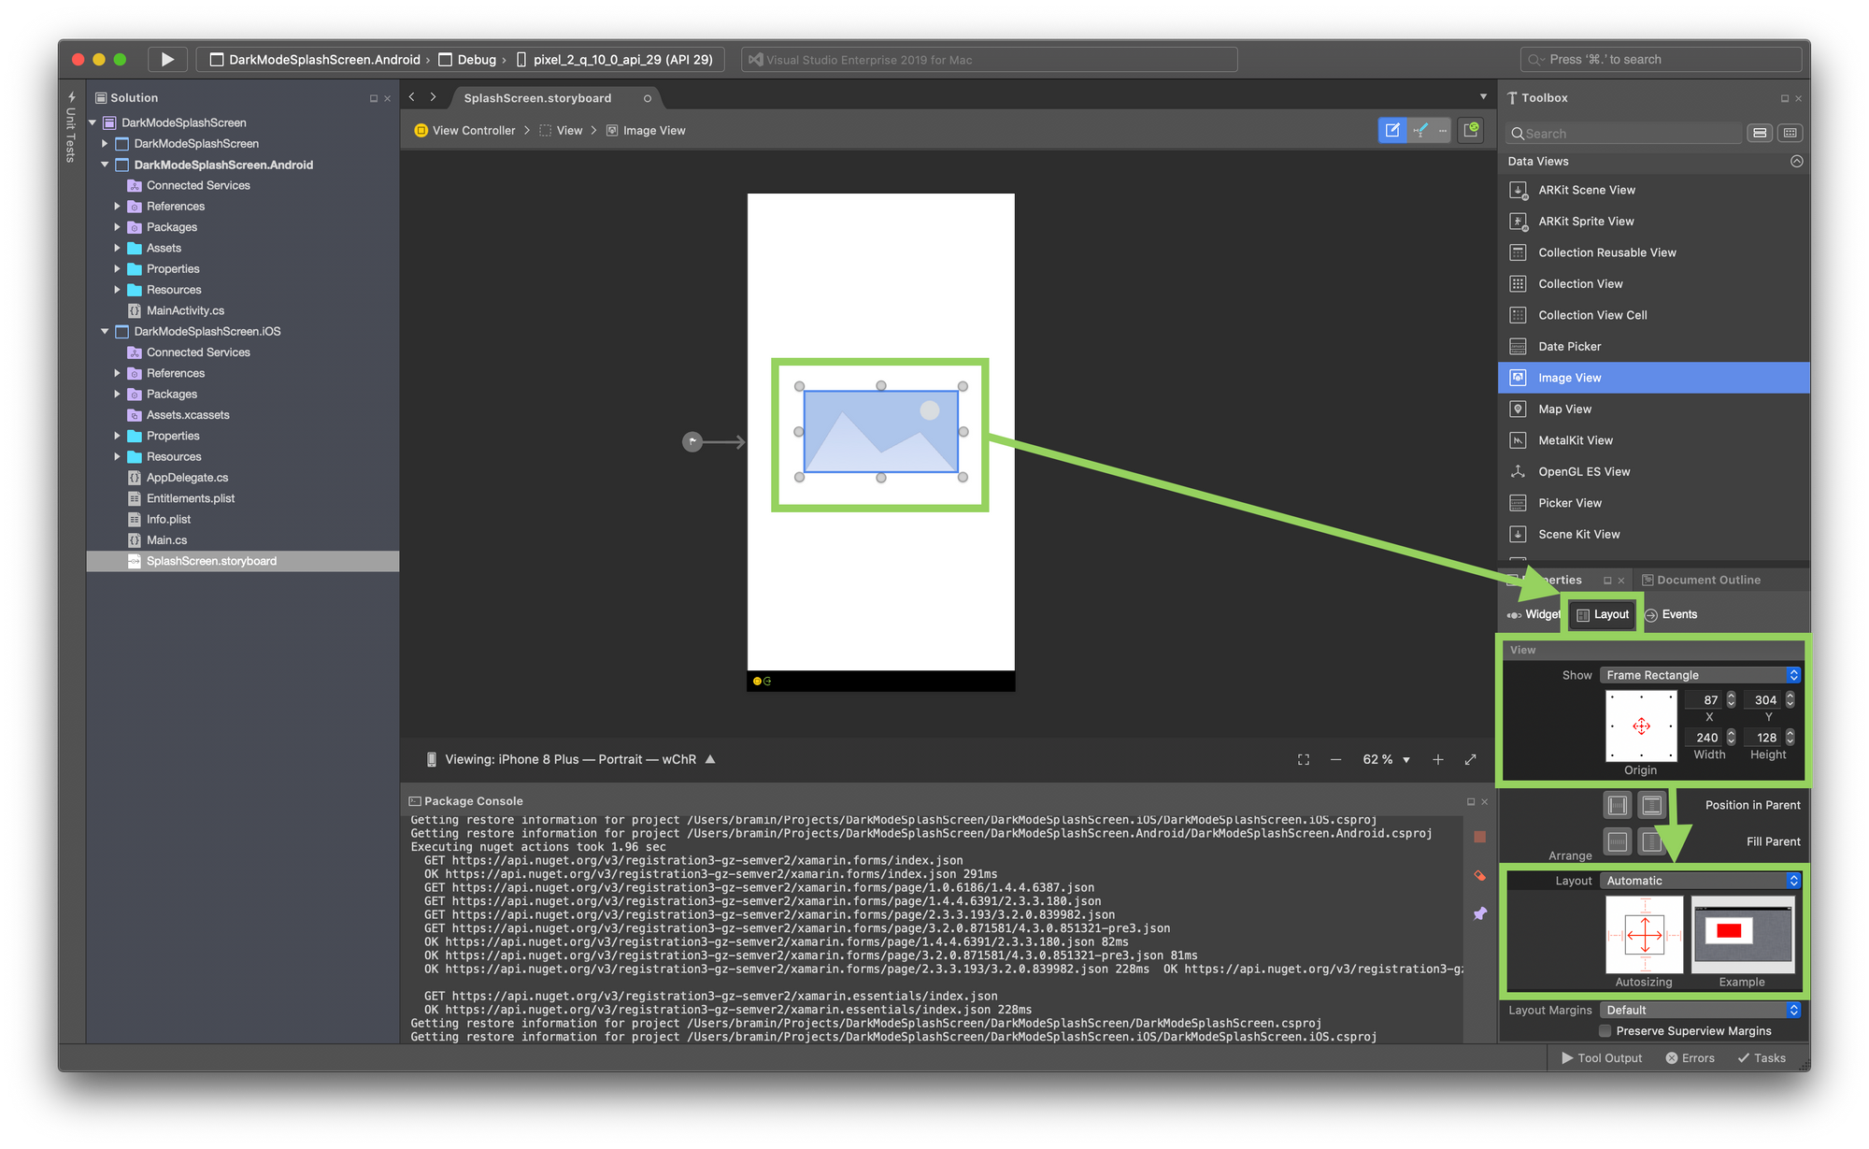Open the Show Frame Rectangle dropdown
Viewport: 1869px width, 1149px height.
[x=1700, y=675]
